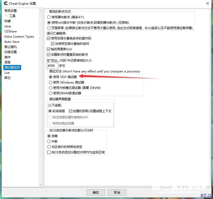The width and height of the screenshot is (213, 199).
Task: Toggle 使用空指令替换多余的操作码 checkbox
Action: click(x=49, y=38)
